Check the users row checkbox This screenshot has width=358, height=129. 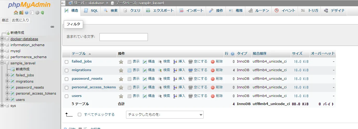click(66, 96)
